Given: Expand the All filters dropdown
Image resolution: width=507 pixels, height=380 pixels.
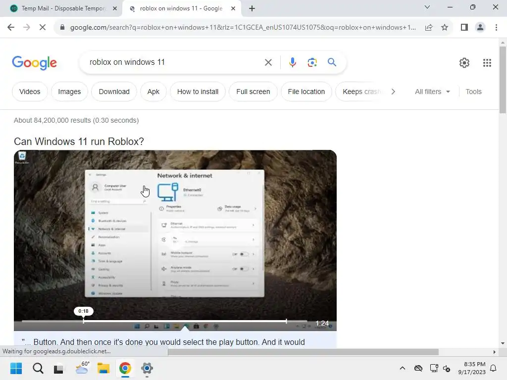Looking at the screenshot, I should coord(432,92).
